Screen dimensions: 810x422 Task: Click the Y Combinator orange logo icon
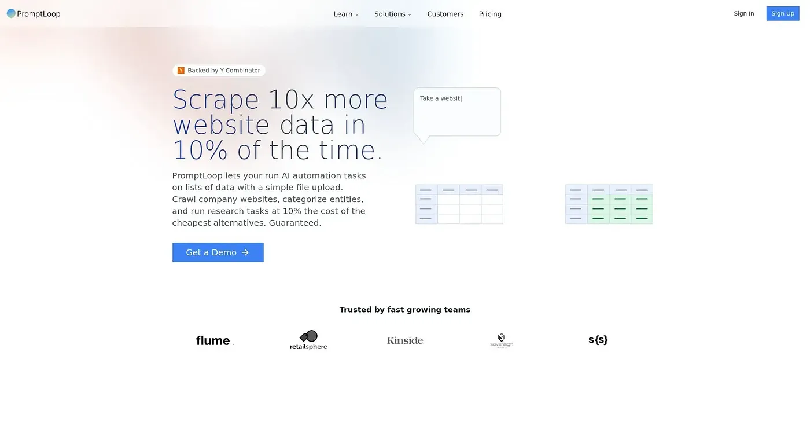[181, 71]
